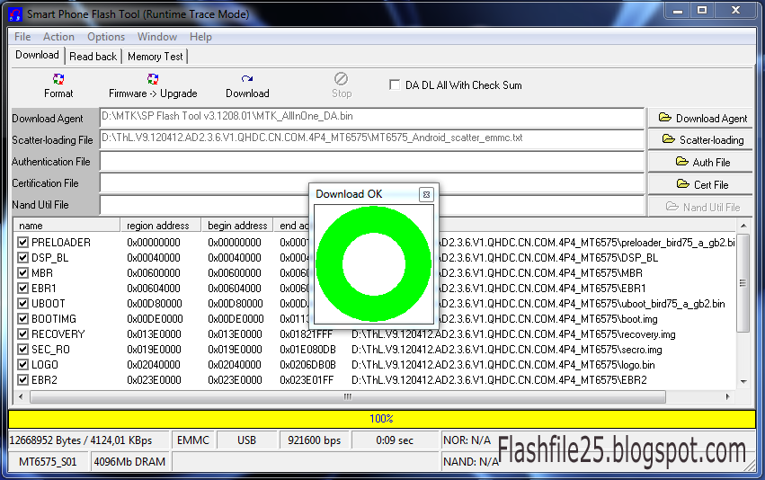Uncheck the EBR2 partition checkbox
This screenshot has height=480, width=765.
tap(22, 380)
